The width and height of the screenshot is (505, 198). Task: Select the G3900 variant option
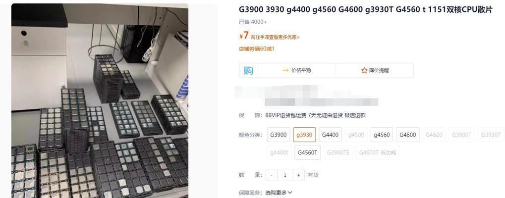click(x=279, y=135)
